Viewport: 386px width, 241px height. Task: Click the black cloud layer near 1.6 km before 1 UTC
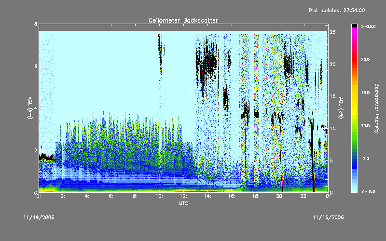pos(46,157)
